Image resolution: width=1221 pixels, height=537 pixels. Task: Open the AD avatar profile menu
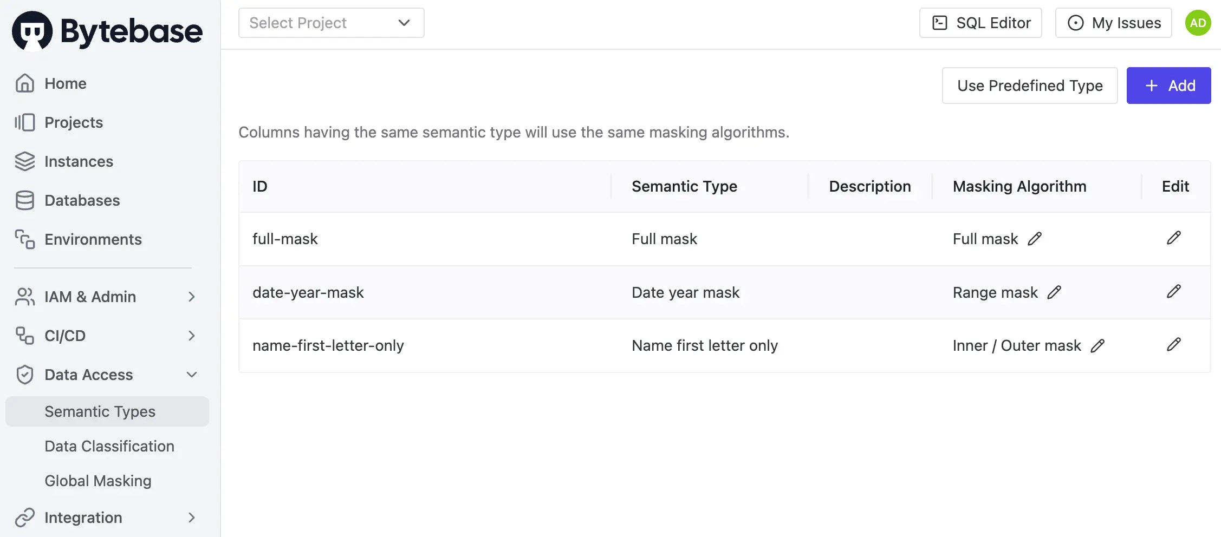click(x=1198, y=23)
